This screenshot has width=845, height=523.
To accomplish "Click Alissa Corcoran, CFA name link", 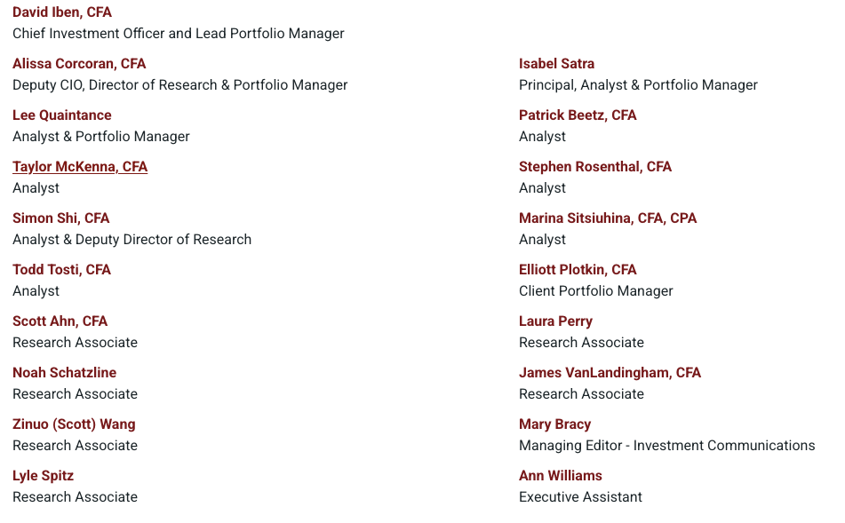I will point(79,64).
